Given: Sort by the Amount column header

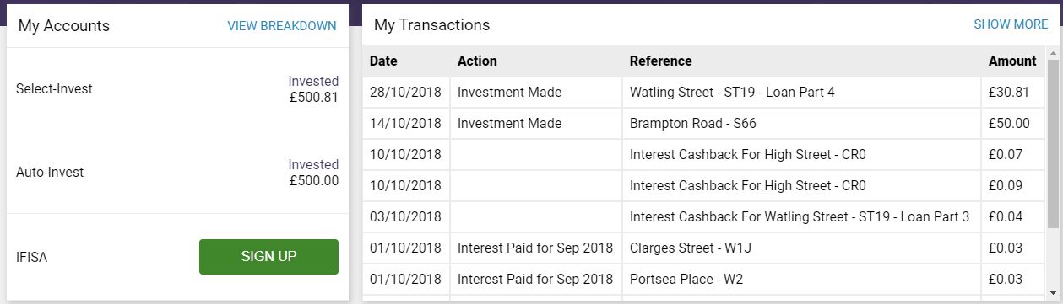Looking at the screenshot, I should click(x=1013, y=61).
